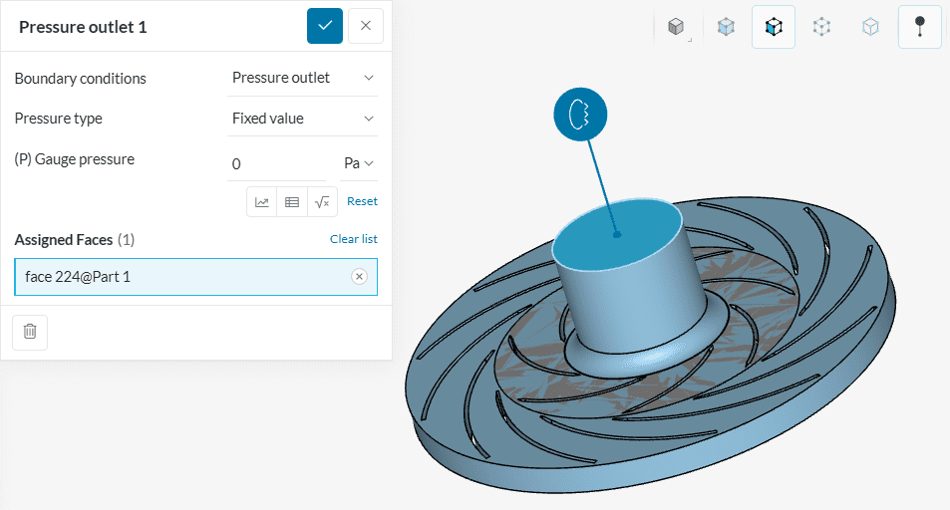This screenshot has width=950, height=510.
Task: Open the square-root formula input icon
Action: click(x=322, y=201)
